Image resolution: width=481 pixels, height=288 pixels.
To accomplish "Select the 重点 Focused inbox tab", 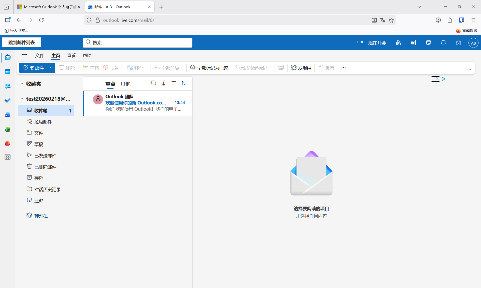I will (110, 84).
